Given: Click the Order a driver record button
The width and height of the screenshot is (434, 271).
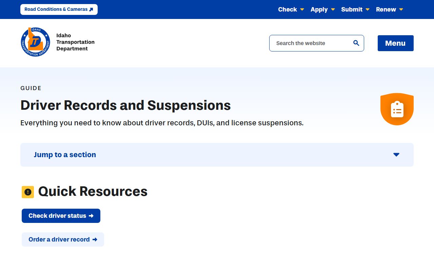Looking at the screenshot, I should tap(63, 239).
